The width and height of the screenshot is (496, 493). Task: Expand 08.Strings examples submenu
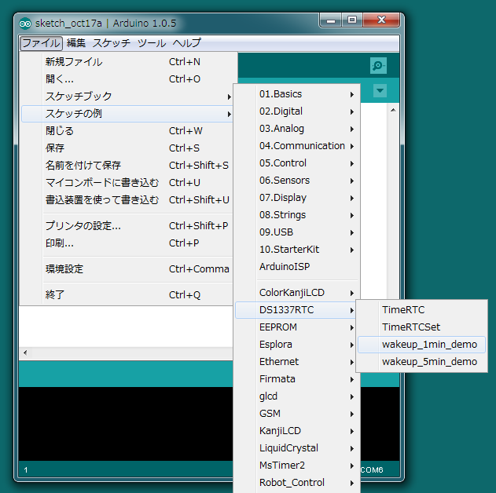pyautogui.click(x=297, y=215)
